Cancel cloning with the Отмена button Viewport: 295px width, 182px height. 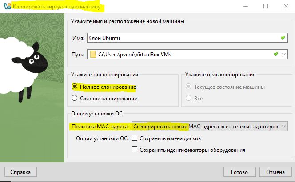tap(275, 172)
